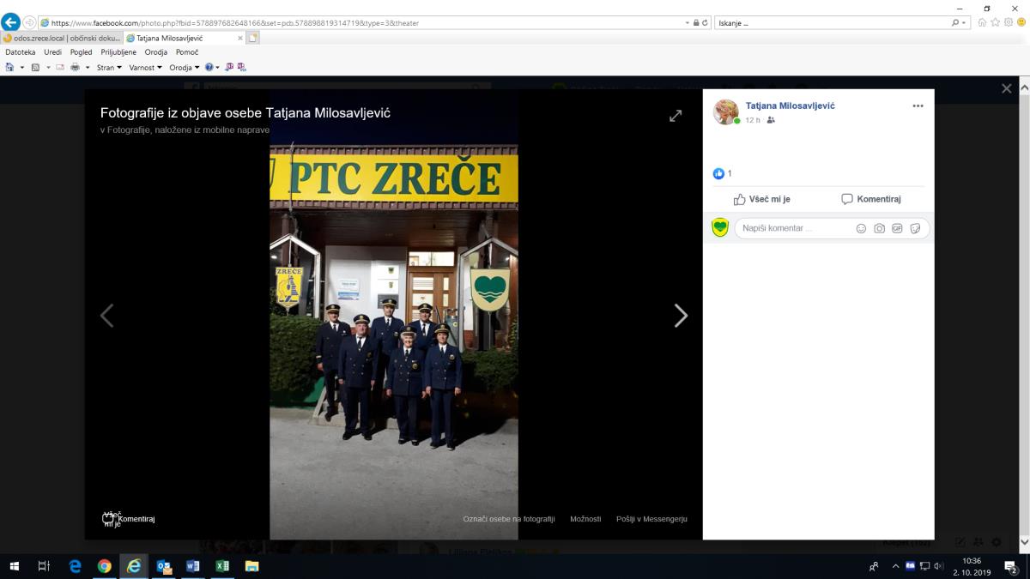This screenshot has height=579, width=1030.
Task: Click the blue like reaction count icon
Action: [x=718, y=173]
